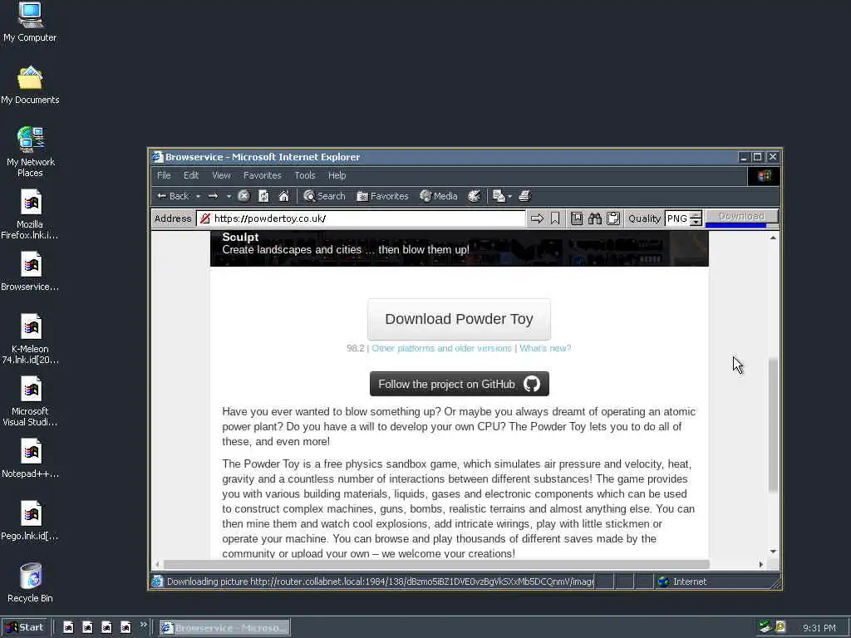
Task: Click the Mail toolbar icon
Action: [499, 196]
